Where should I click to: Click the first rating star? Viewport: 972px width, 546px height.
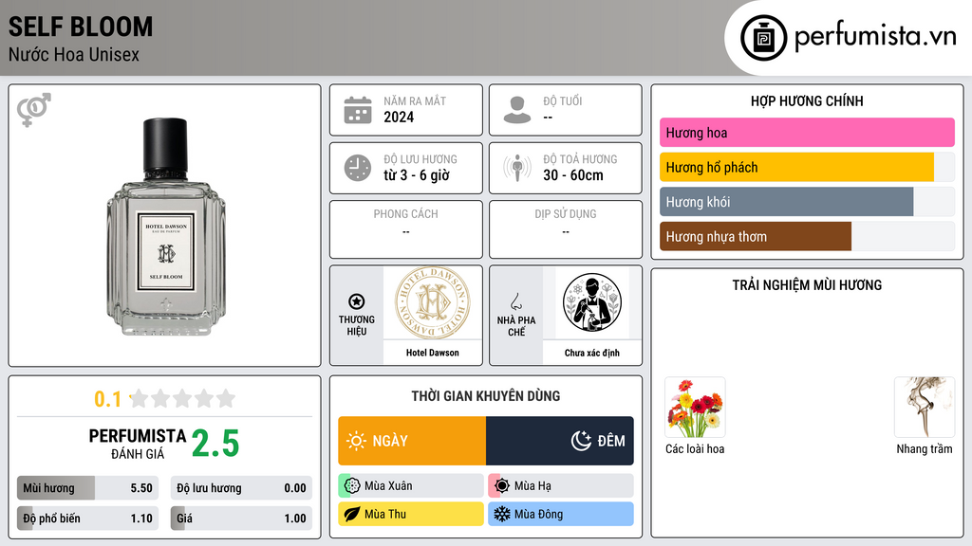tap(140, 398)
